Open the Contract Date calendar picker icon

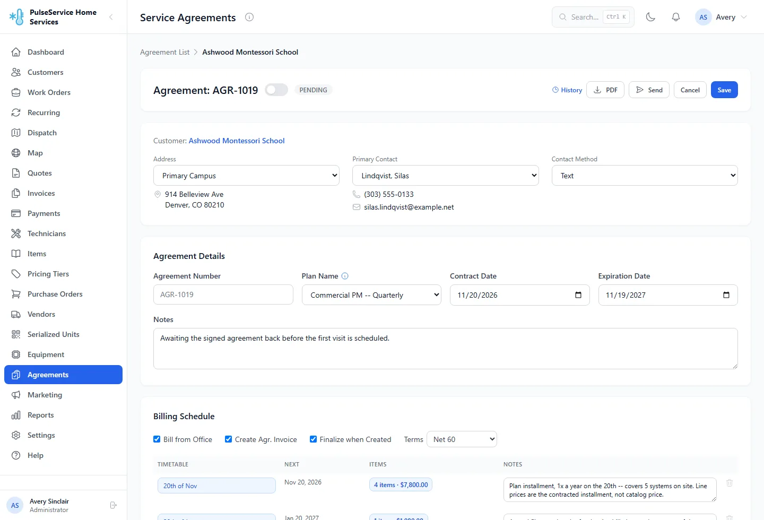tap(578, 295)
